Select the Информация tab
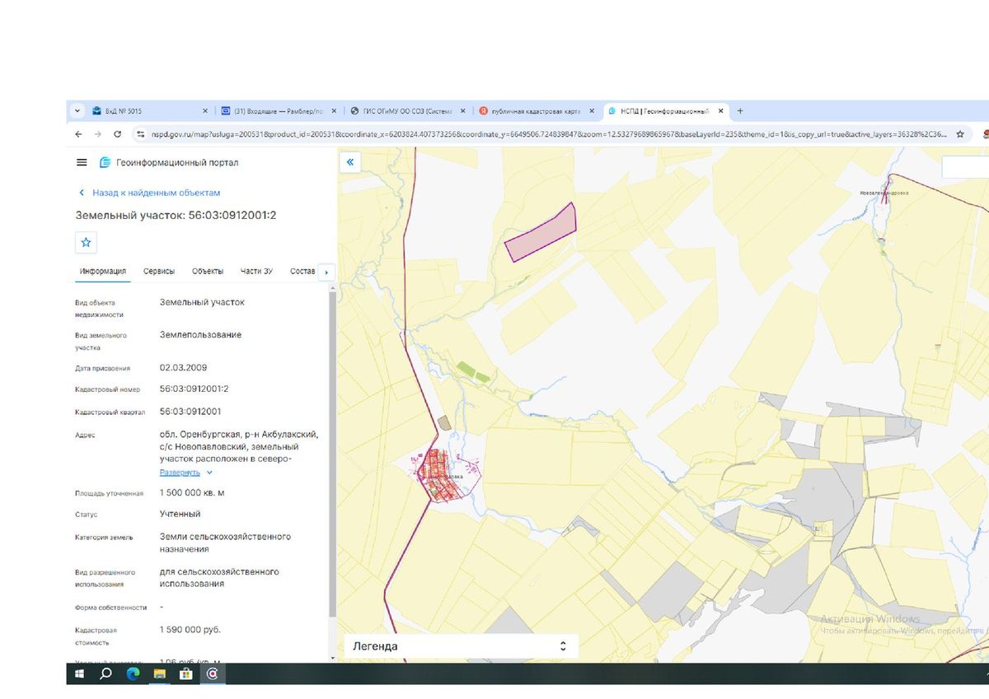The height and width of the screenshot is (699, 989). tap(103, 271)
